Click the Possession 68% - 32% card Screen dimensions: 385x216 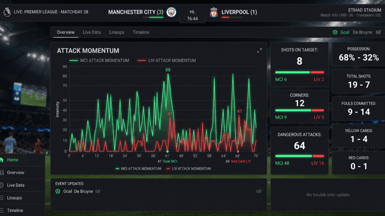click(358, 54)
